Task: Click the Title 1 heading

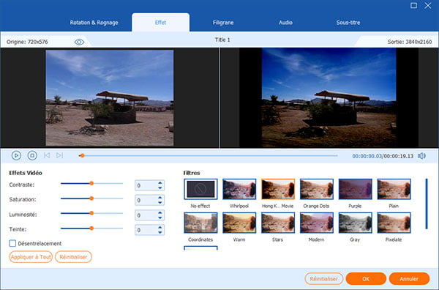Action: (x=222, y=40)
